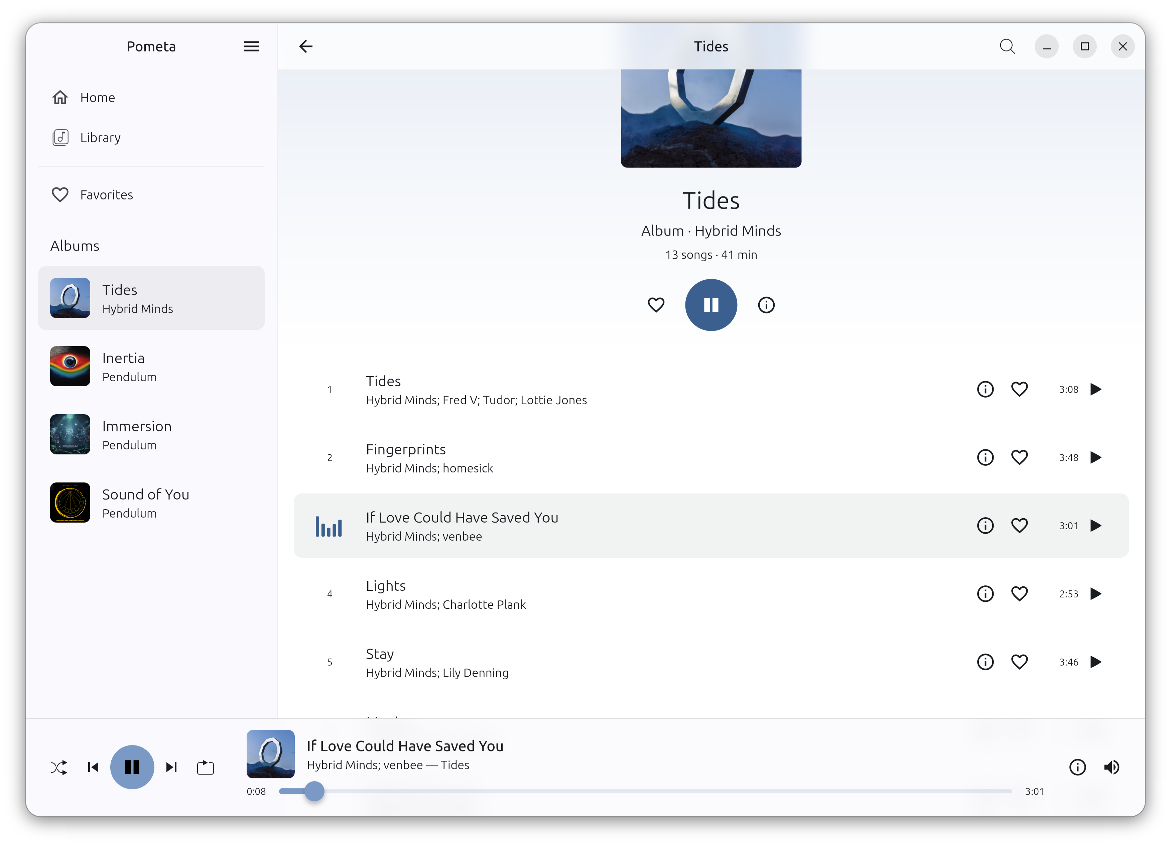1171x845 pixels.
Task: Select the Tides album in sidebar
Action: point(151,298)
